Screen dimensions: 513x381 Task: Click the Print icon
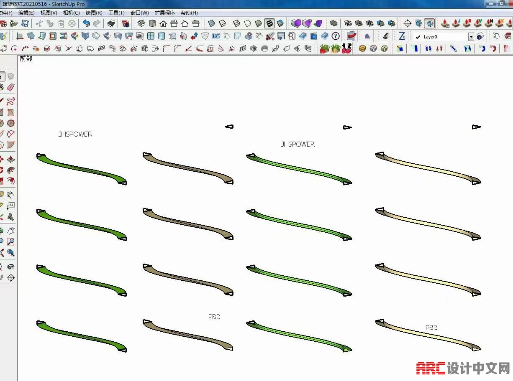point(111,23)
